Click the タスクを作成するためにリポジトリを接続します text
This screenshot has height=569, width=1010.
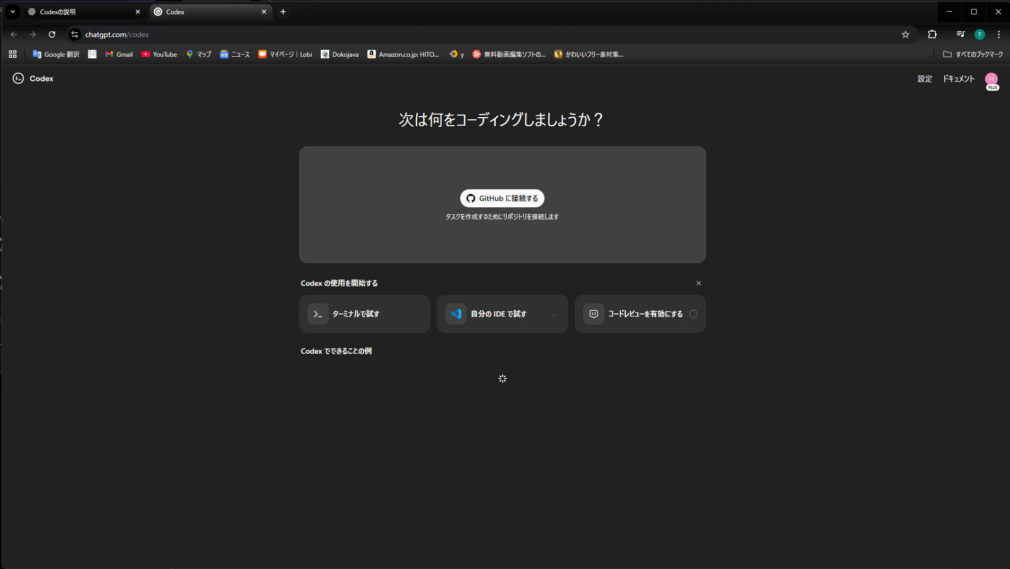coord(502,217)
